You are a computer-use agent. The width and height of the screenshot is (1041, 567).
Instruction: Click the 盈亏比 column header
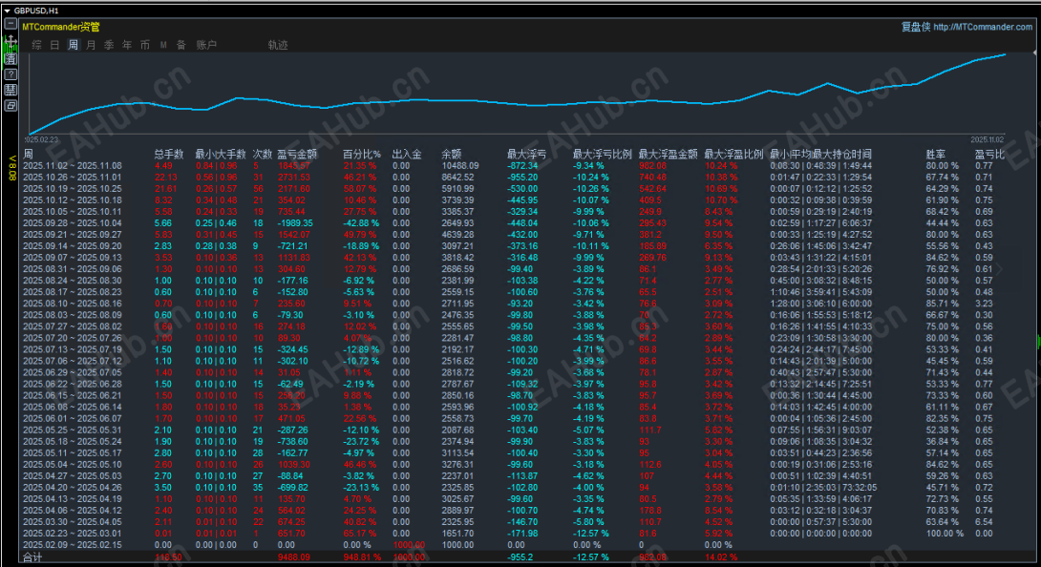(989, 154)
